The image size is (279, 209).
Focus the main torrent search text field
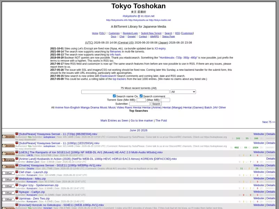tap(126, 92)
